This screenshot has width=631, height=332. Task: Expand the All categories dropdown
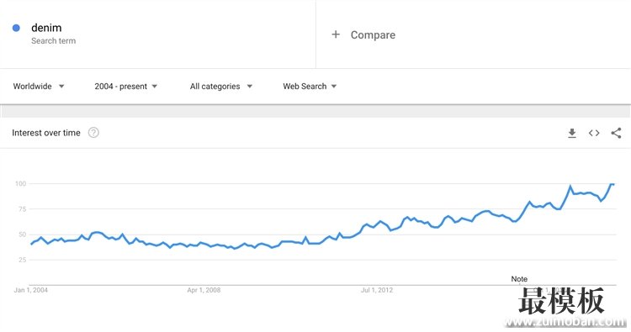point(221,87)
